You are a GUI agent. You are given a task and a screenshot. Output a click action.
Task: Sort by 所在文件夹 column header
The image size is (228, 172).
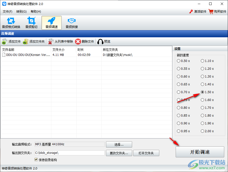coord(137,50)
